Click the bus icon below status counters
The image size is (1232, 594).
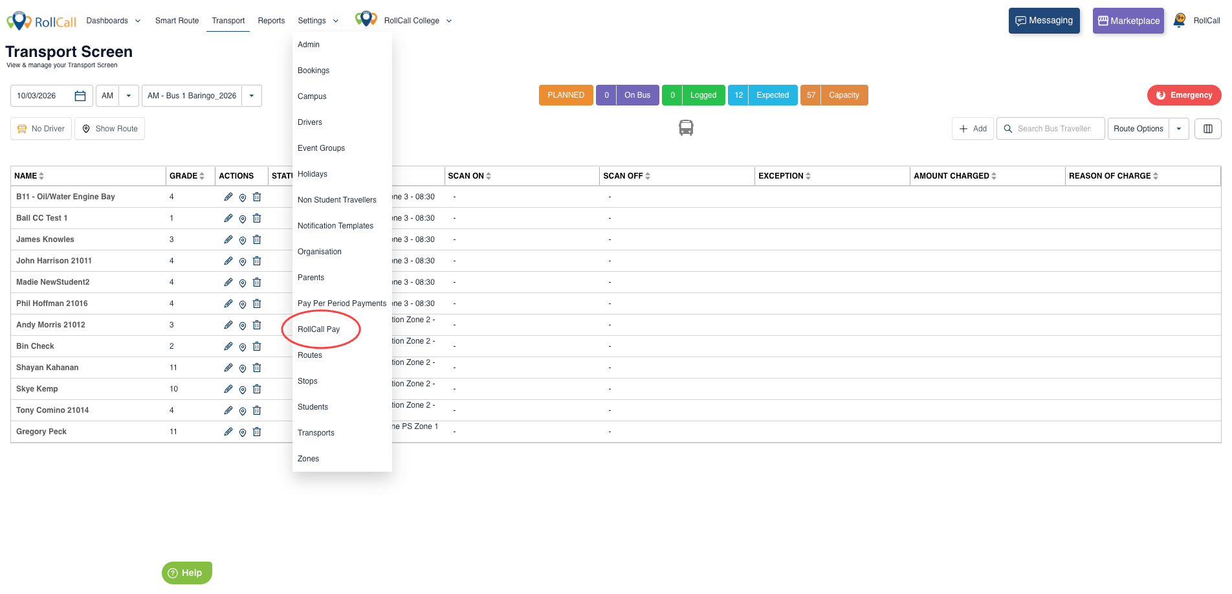686,128
